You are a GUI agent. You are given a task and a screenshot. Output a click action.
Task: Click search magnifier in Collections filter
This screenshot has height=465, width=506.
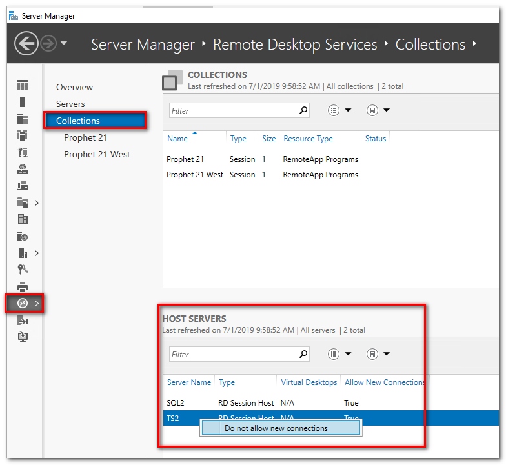(303, 110)
